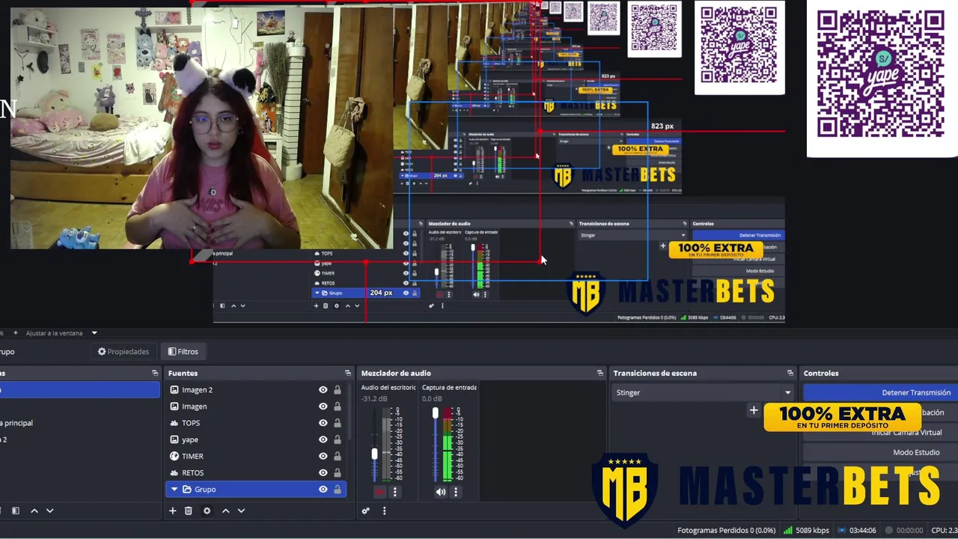The height and width of the screenshot is (539, 958).
Task: Click the image icon of Imagen 2 source
Action: [x=174, y=390]
